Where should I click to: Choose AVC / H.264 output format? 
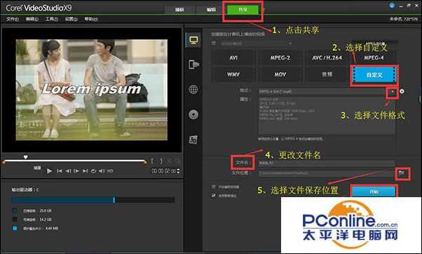click(327, 58)
